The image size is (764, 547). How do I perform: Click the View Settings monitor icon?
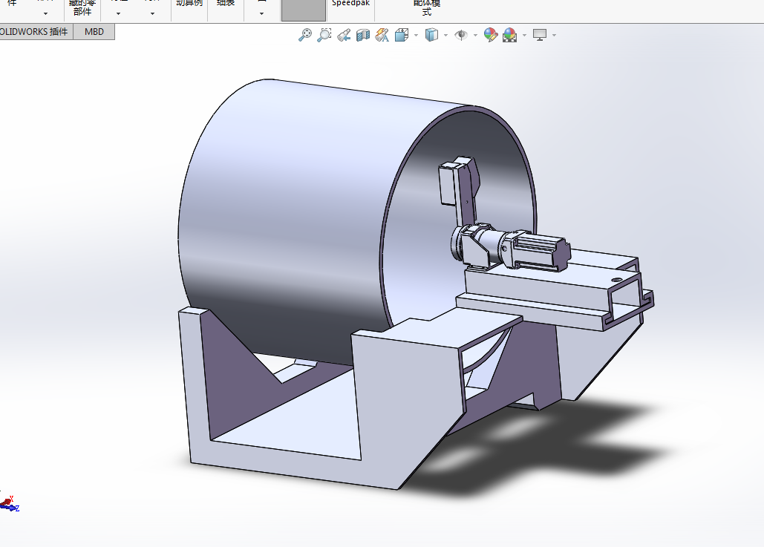point(540,35)
